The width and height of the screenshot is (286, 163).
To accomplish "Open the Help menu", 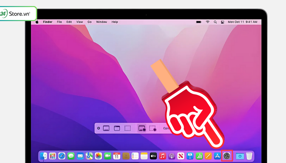I will point(115,22).
